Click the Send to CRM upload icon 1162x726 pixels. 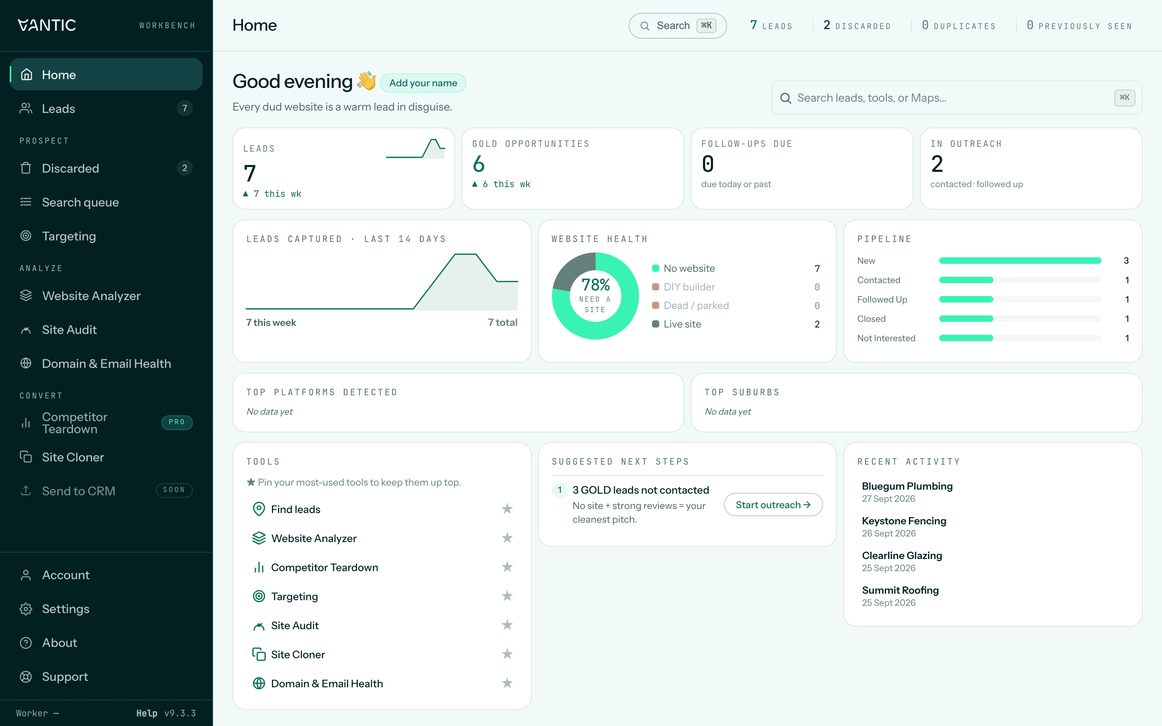coord(26,491)
